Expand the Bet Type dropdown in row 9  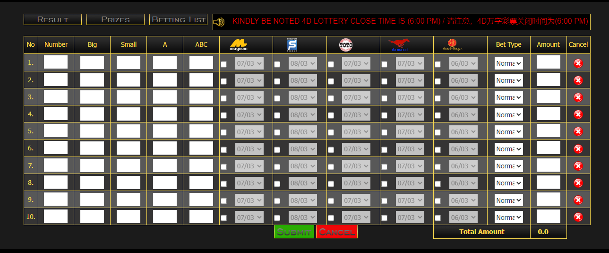(x=508, y=201)
